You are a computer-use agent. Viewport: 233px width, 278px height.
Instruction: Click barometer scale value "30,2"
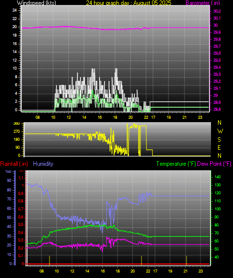point(217,11)
